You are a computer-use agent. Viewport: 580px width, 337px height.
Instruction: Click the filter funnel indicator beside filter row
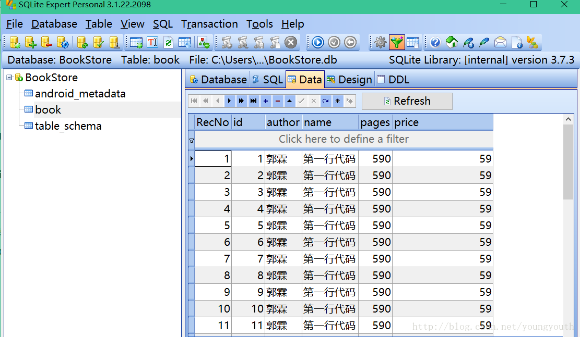[192, 141]
